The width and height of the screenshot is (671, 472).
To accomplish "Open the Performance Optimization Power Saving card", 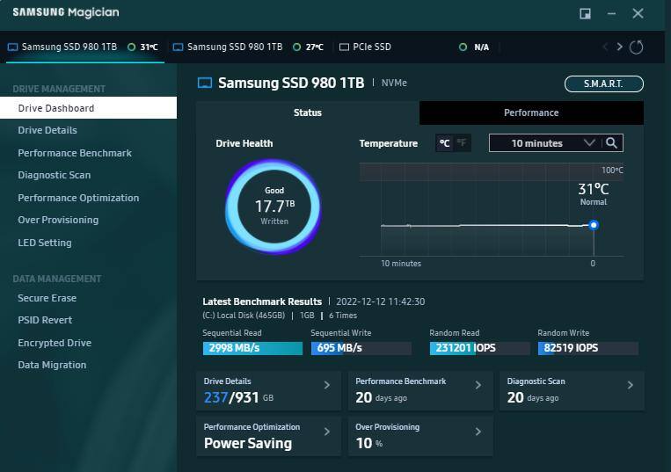I will (x=268, y=436).
